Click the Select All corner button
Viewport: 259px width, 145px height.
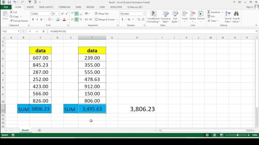[3, 37]
